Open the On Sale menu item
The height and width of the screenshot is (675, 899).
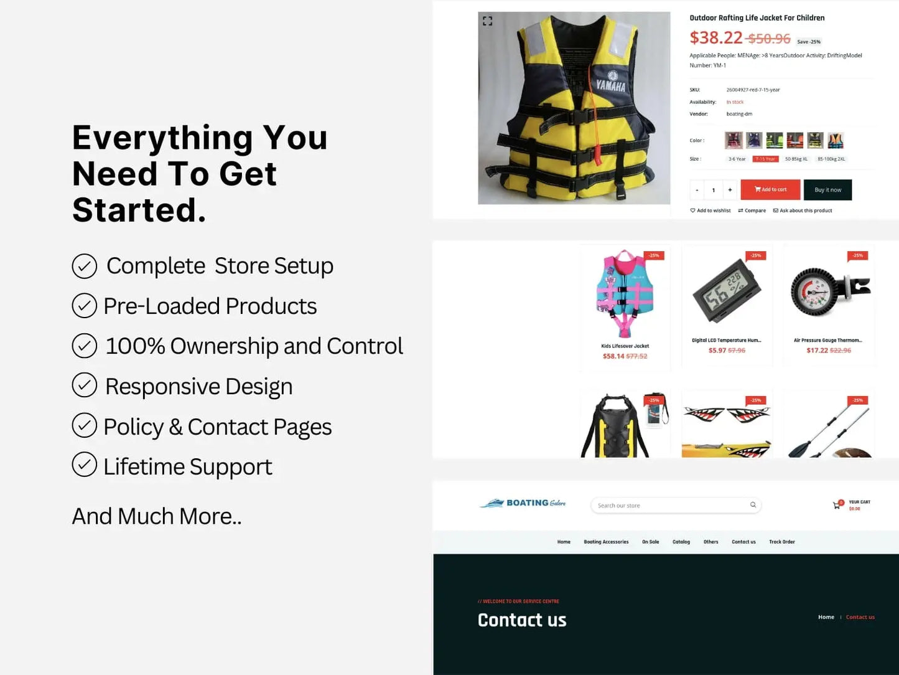650,542
